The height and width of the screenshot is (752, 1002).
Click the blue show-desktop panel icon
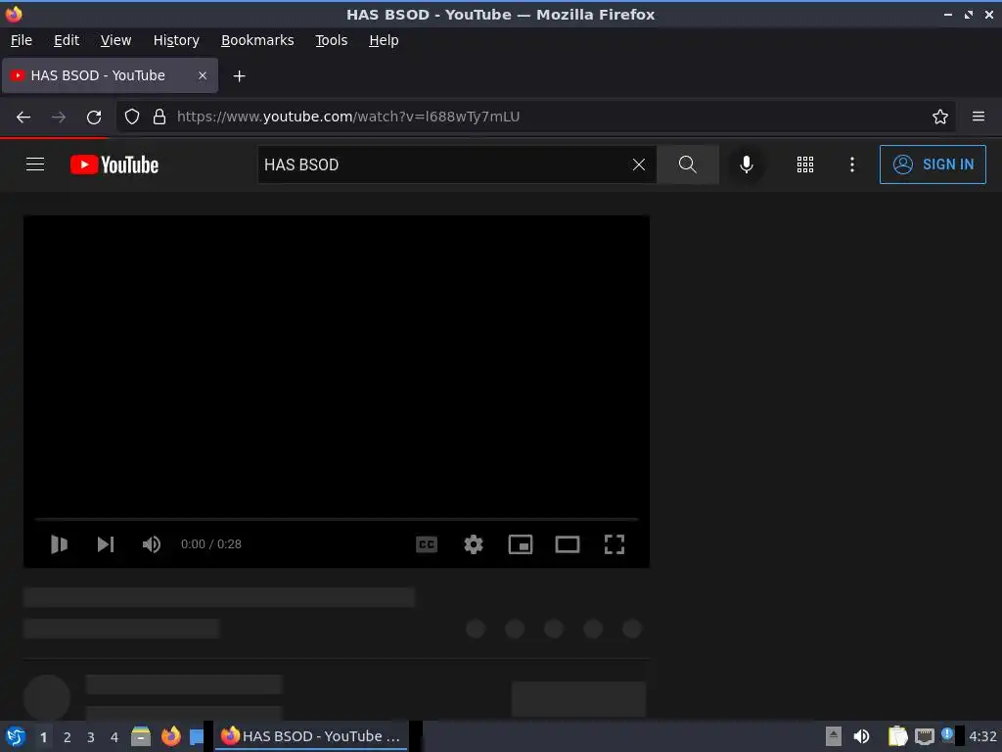197,736
